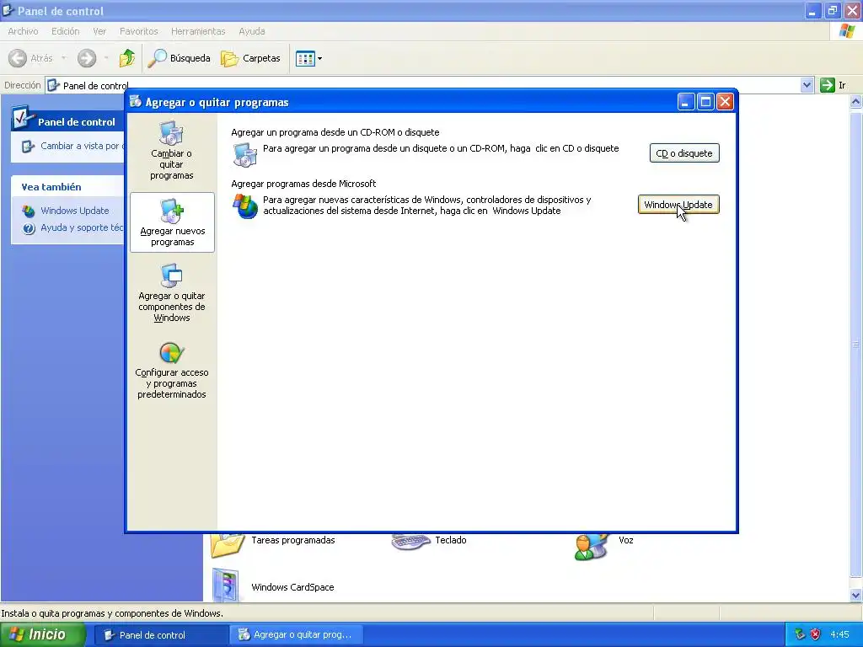Open the Herramientas menu

click(198, 31)
